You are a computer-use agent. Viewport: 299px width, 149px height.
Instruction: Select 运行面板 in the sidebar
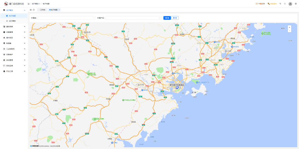click(12, 21)
